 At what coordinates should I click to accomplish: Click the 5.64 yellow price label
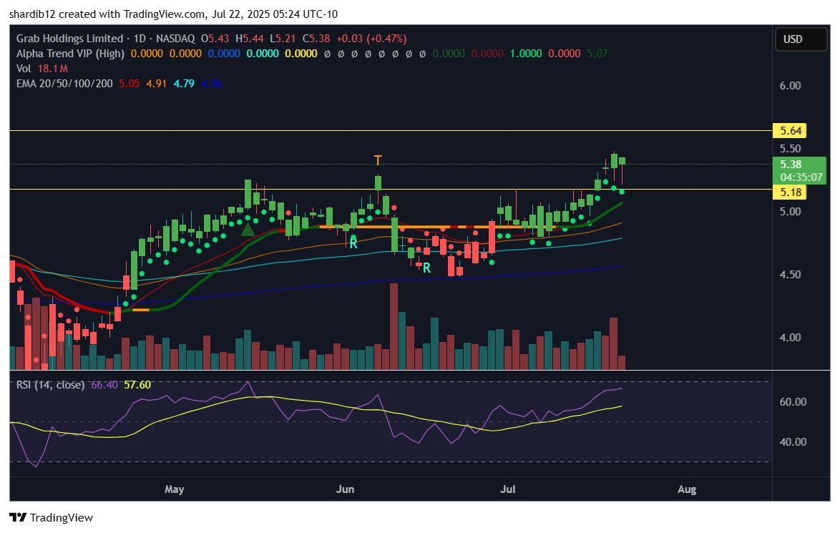tap(790, 131)
